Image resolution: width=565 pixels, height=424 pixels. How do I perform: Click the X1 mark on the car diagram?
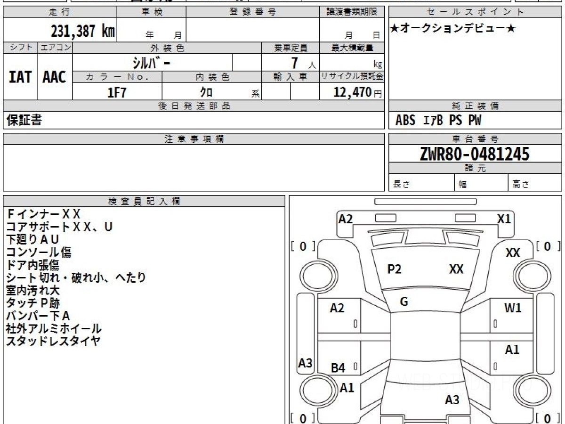[x=504, y=219]
